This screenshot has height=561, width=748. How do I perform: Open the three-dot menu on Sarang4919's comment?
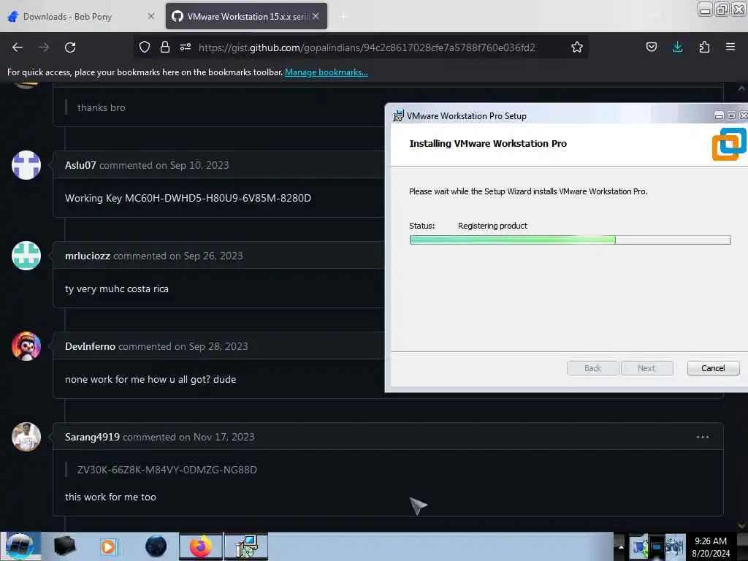coord(702,437)
